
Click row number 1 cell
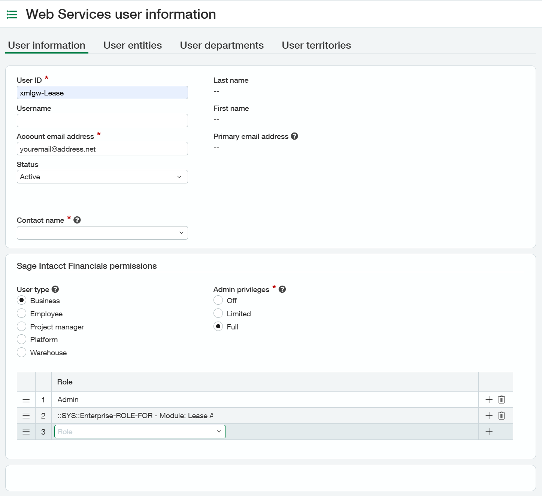(x=43, y=399)
